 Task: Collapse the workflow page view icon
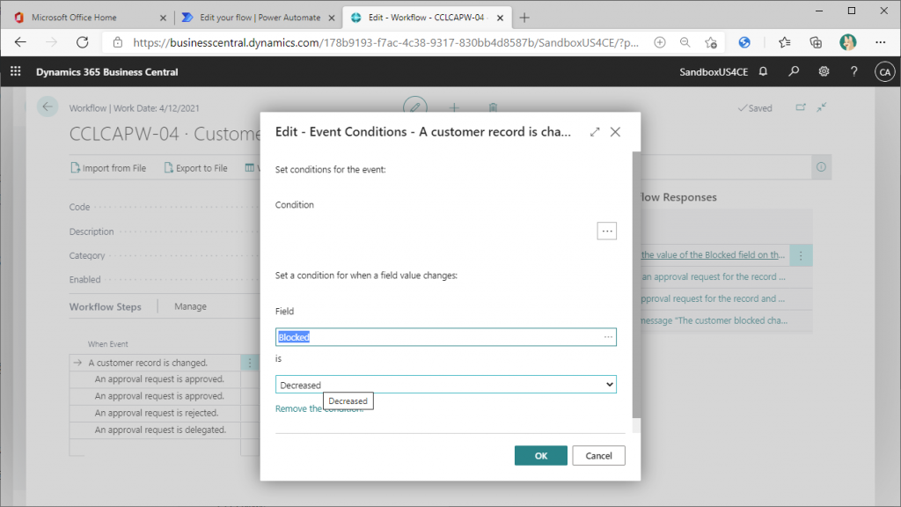pos(822,107)
